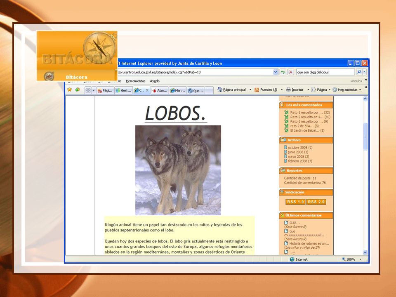Open the Página toolbar menu

click(321, 90)
